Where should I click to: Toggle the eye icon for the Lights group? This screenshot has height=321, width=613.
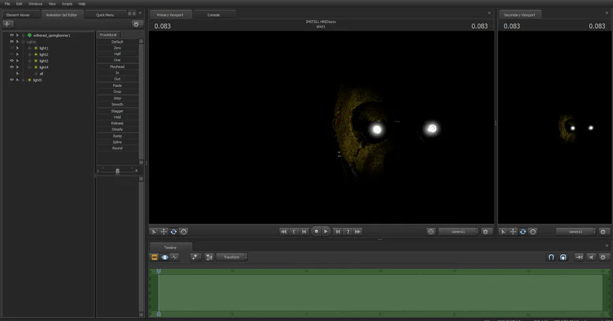(x=12, y=41)
